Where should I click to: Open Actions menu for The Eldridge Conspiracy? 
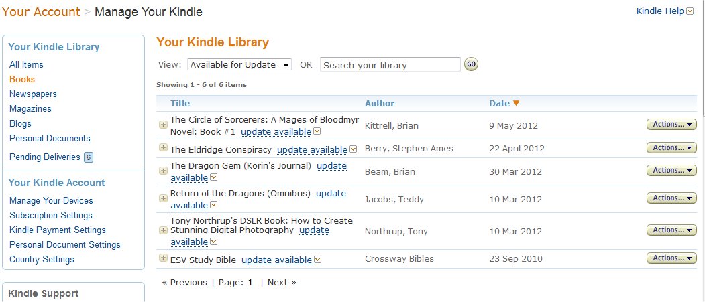pyautogui.click(x=671, y=148)
